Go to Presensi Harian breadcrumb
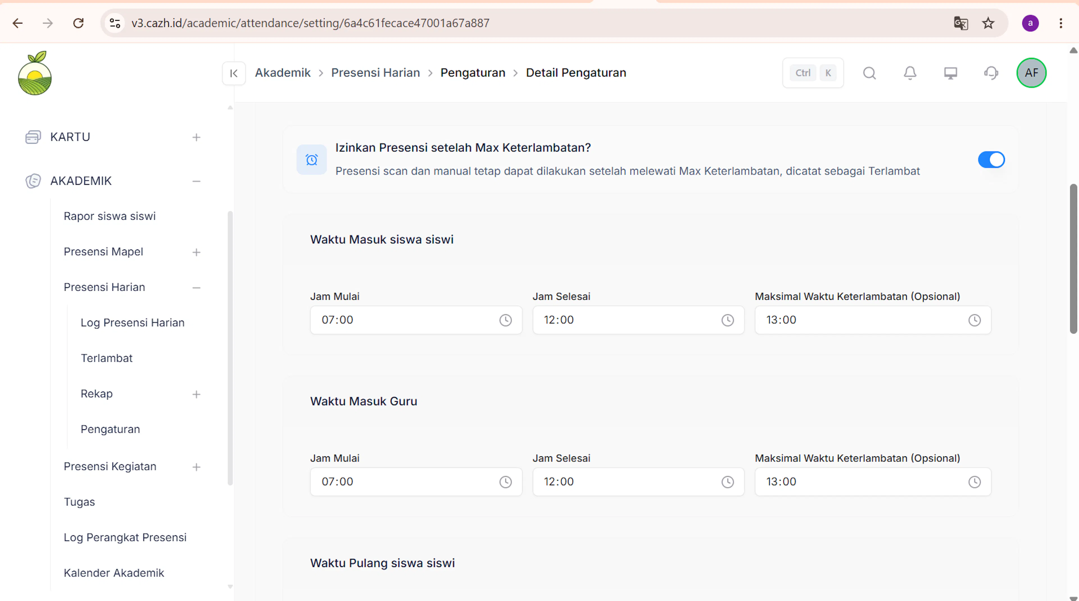 [375, 73]
